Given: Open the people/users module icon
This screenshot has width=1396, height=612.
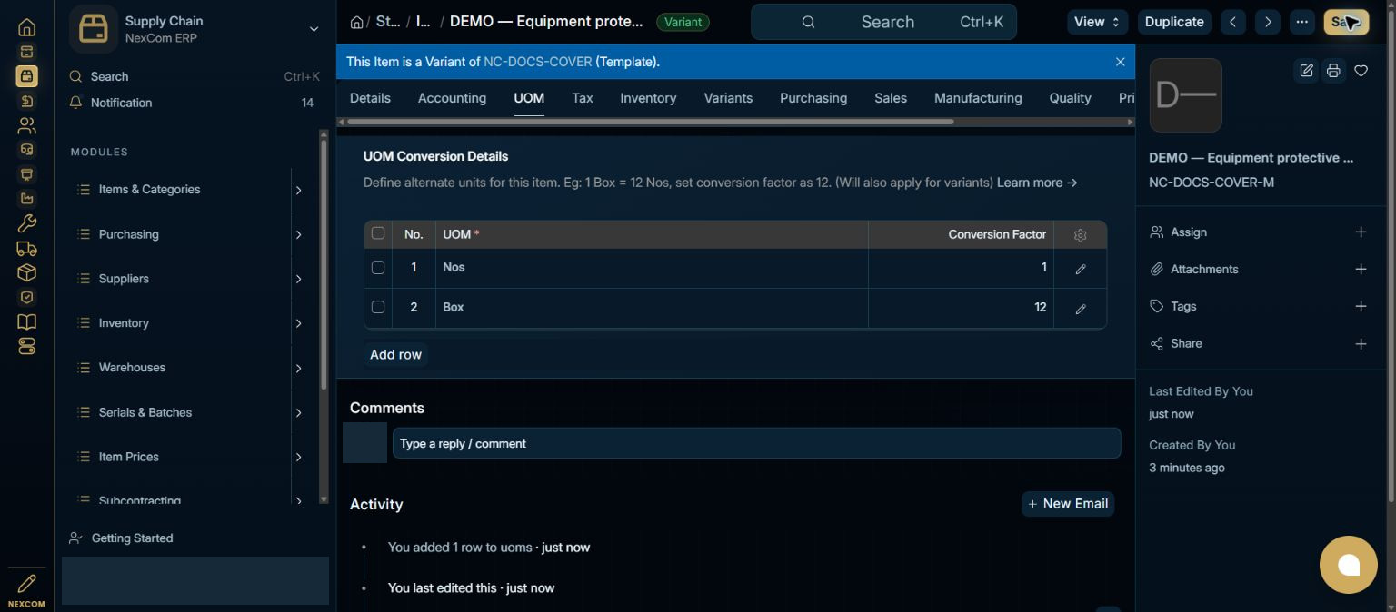Looking at the screenshot, I should pos(26,125).
